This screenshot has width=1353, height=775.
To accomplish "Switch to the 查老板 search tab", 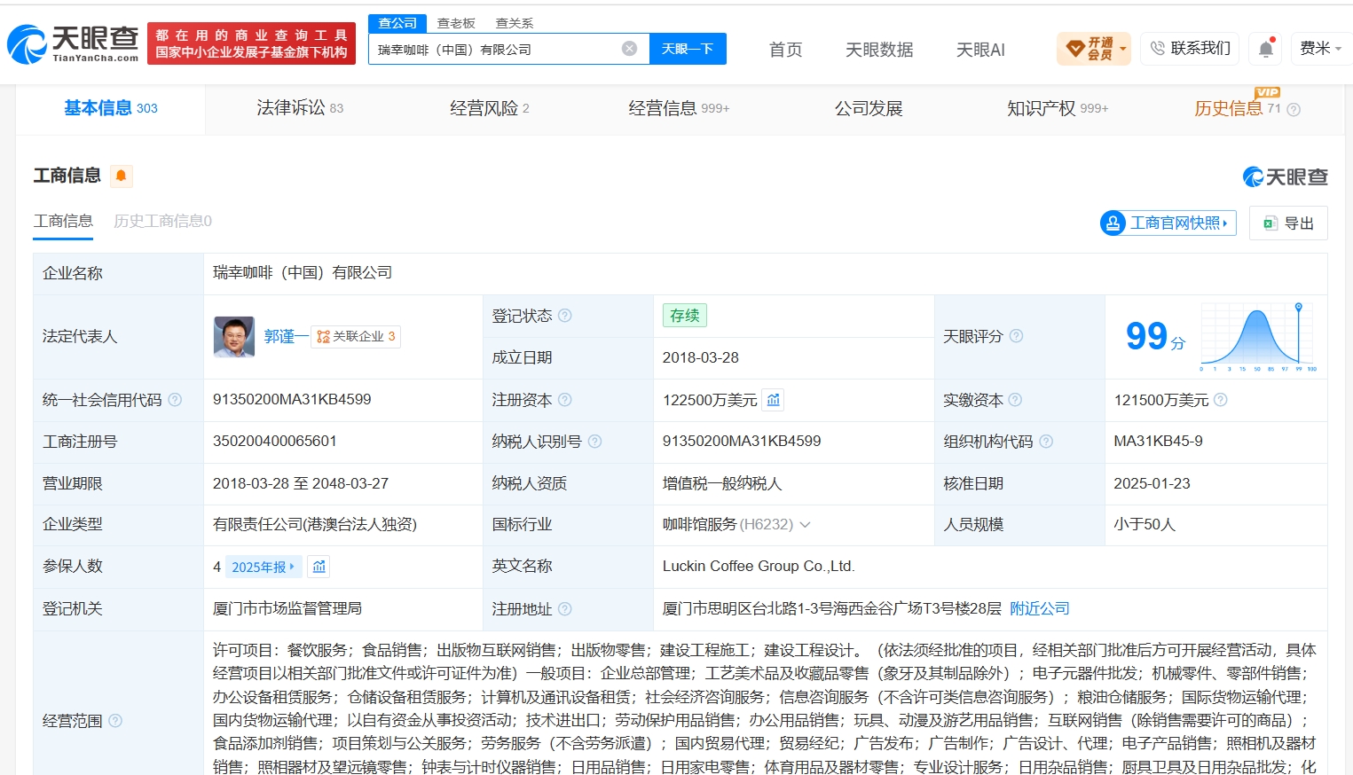I will pos(456,23).
